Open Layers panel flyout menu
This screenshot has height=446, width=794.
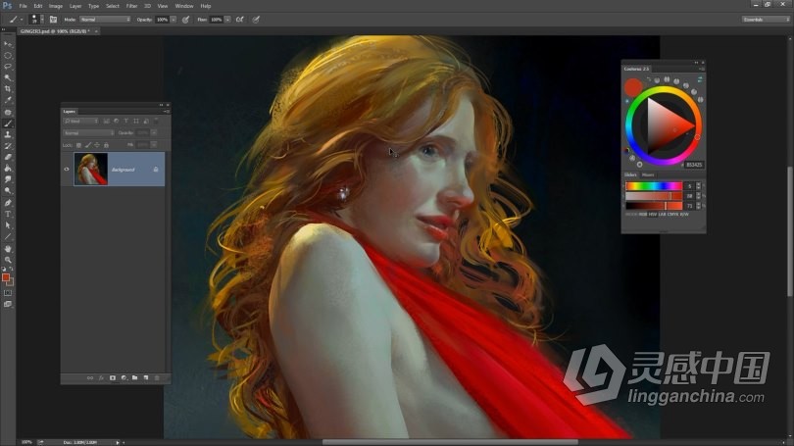click(x=166, y=112)
